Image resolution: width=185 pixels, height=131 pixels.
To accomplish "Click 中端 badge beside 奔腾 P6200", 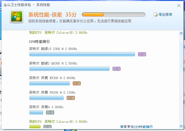I will pos(71,98).
